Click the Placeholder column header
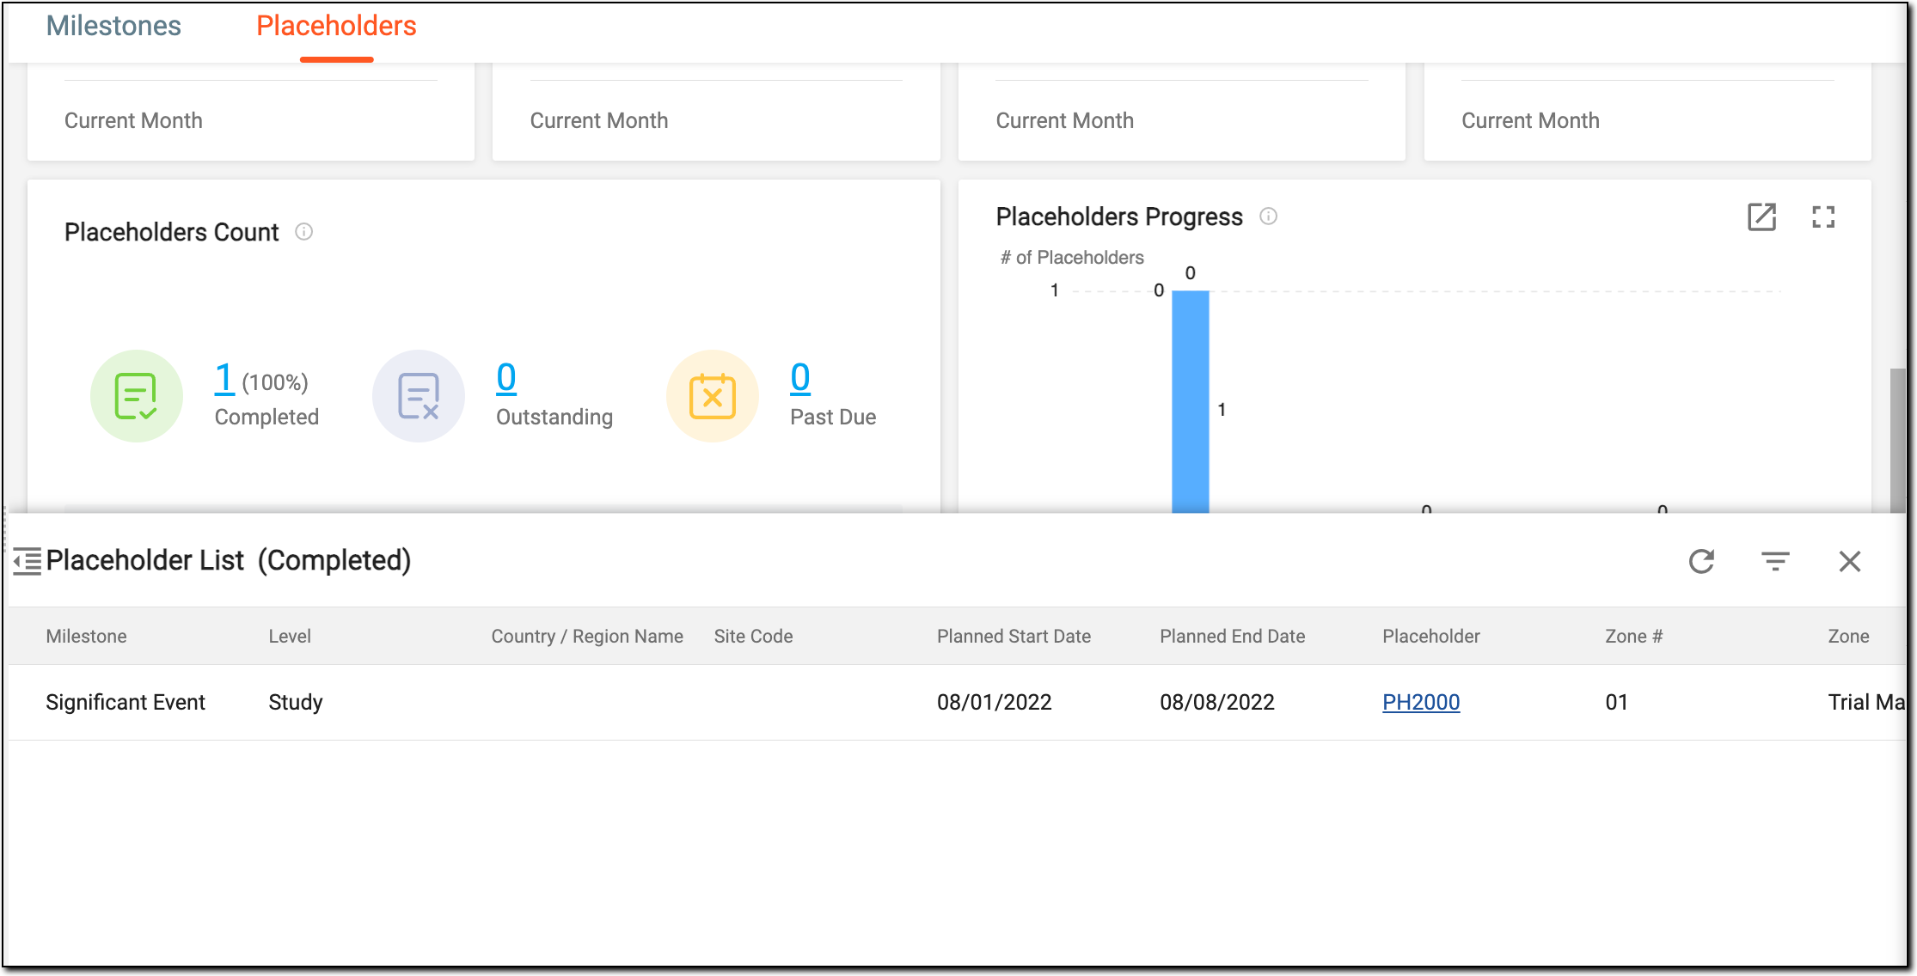1917x976 pixels. pos(1431,637)
